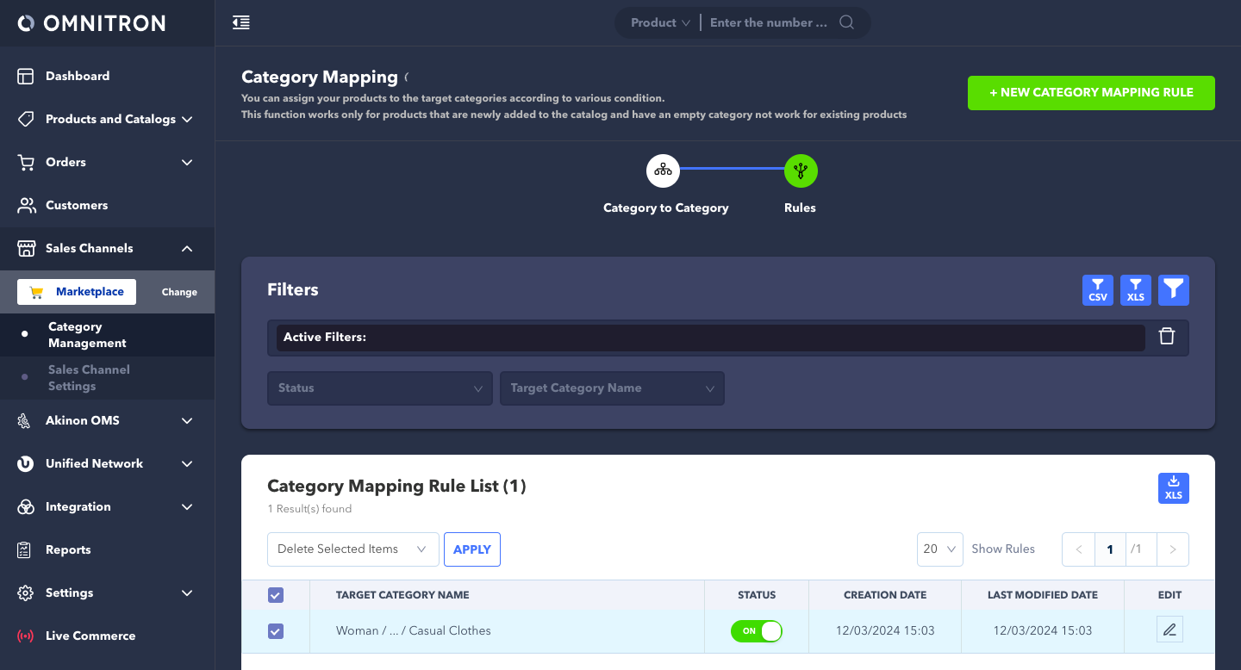Screen dimensions: 1241x670
Task: Open the Status filter dropdown
Action: [x=379, y=388]
